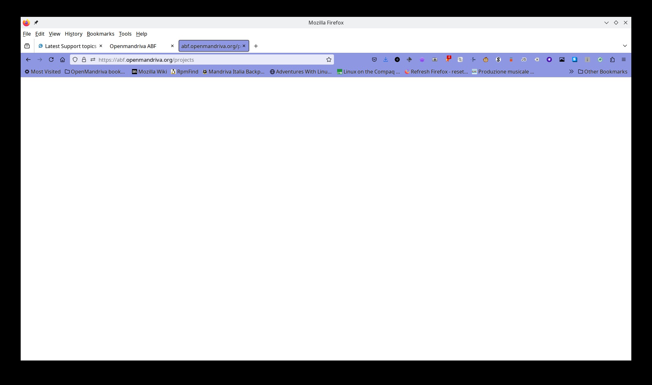This screenshot has width=652, height=385.
Task: Save page to Pocket
Action: (374, 59)
